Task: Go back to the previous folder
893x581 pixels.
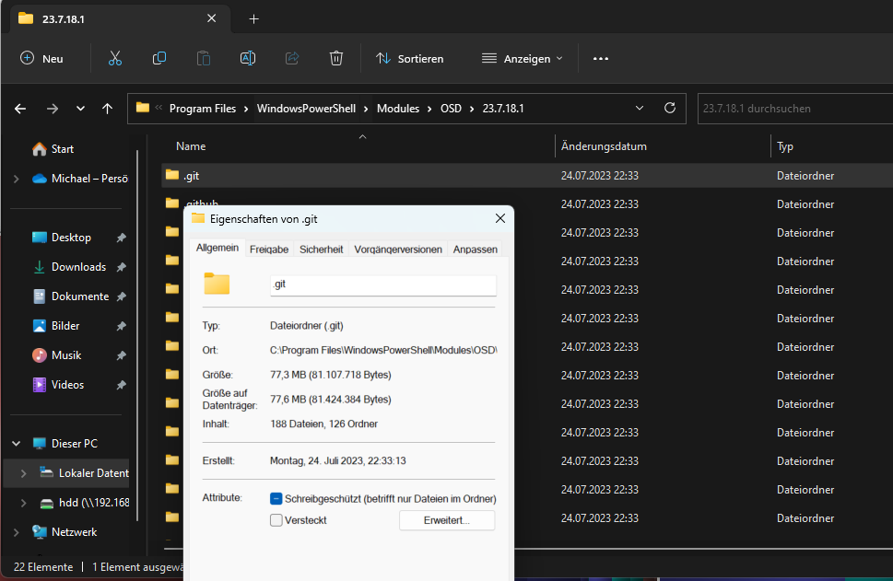Action: [19, 108]
